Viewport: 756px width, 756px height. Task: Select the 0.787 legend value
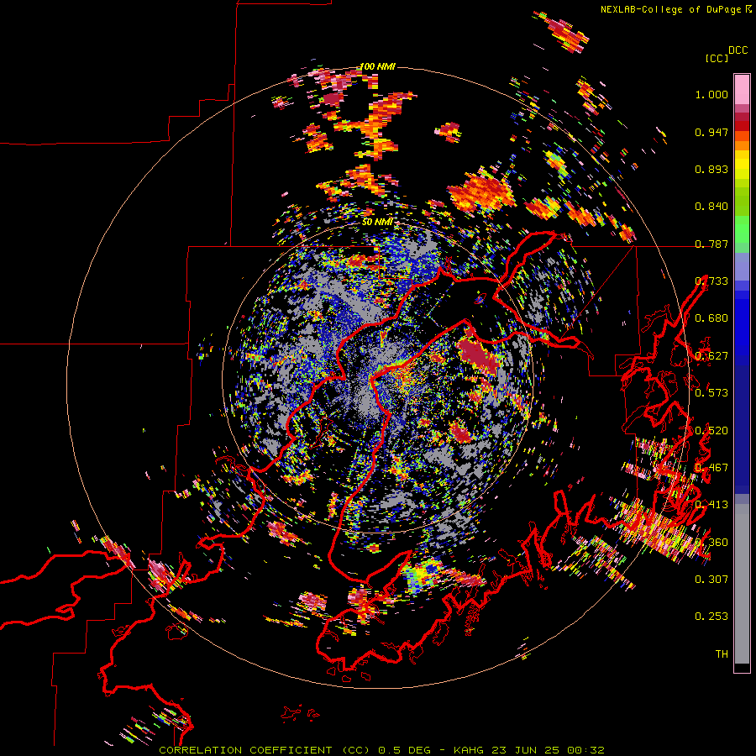(x=711, y=244)
